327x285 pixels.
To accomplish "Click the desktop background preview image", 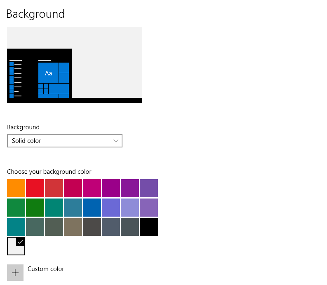I will [107, 62].
